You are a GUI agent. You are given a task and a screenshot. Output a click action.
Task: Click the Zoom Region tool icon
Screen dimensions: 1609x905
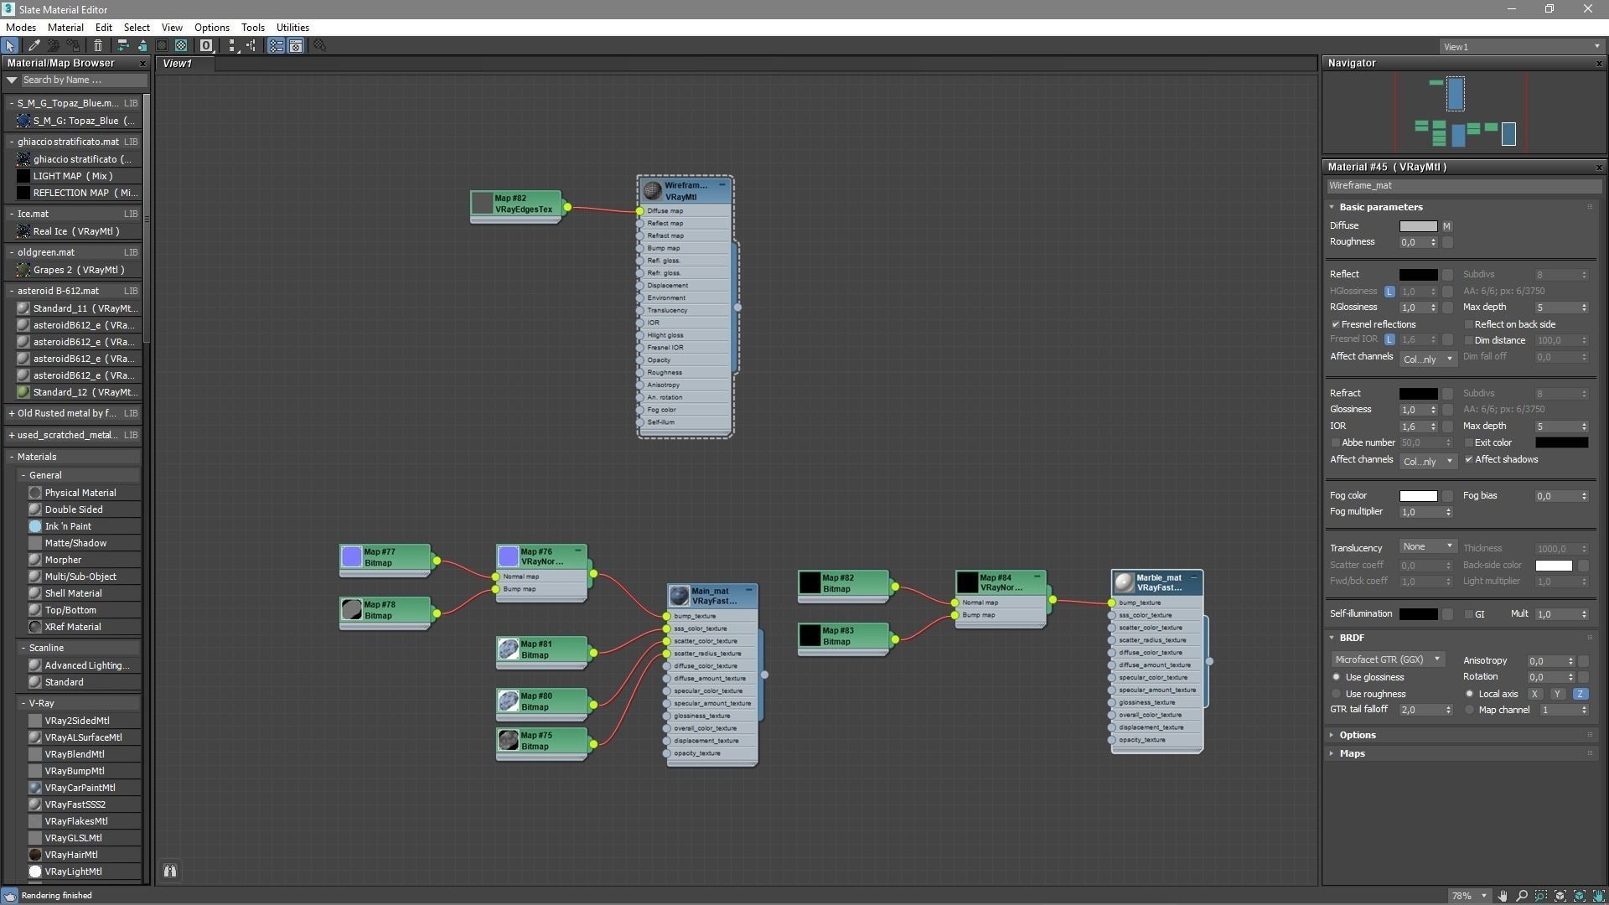(x=1541, y=896)
